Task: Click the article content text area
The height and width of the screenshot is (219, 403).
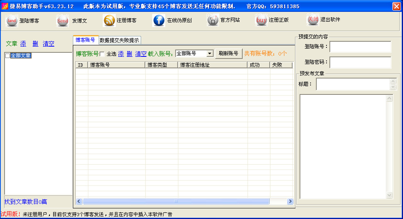Action: [x=343, y=147]
